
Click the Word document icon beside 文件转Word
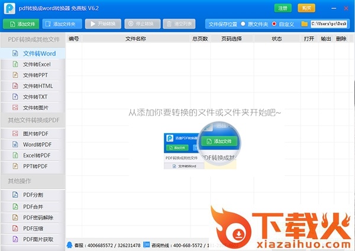point(15,53)
